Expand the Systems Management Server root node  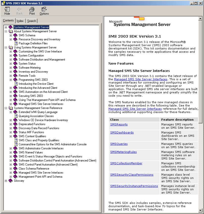pos(6,27)
